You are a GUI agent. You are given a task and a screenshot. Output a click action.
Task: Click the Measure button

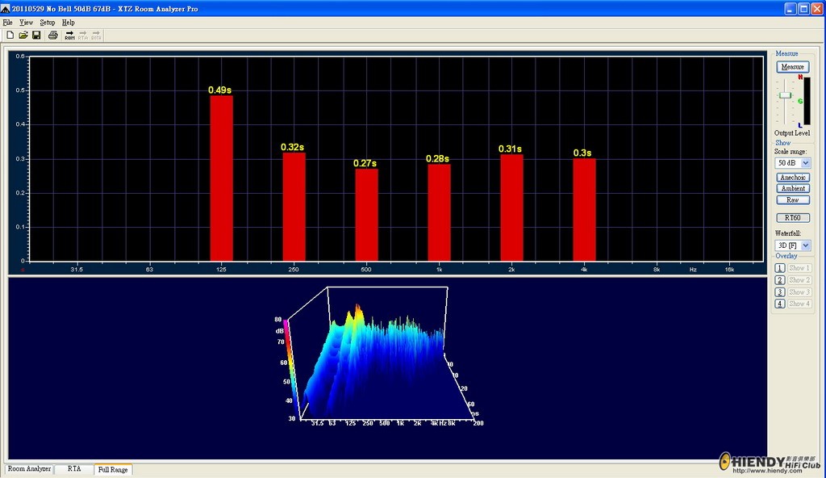click(792, 67)
